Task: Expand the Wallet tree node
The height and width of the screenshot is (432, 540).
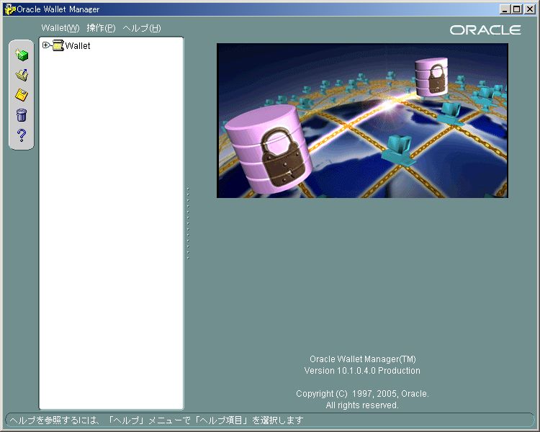Action: (45, 45)
